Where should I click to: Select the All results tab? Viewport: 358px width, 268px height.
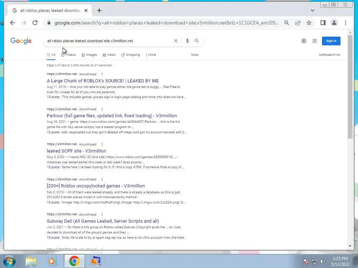point(51,55)
